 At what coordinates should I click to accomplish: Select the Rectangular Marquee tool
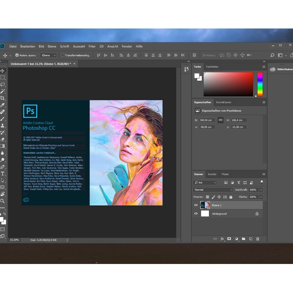click(2, 78)
